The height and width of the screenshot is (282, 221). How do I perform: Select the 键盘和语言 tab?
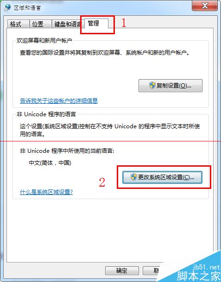tap(67, 24)
